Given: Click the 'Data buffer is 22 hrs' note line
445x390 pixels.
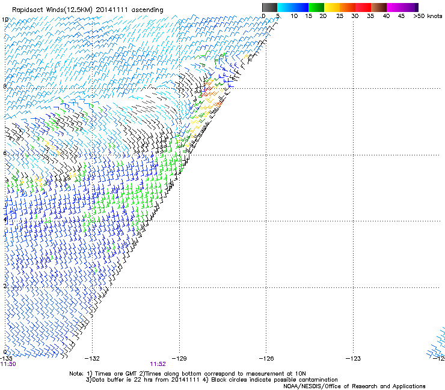Looking at the screenshot, I should (212, 380).
